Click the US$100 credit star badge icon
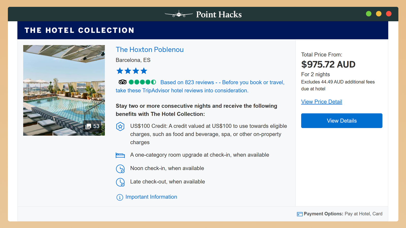Image resolution: width=406 pixels, height=228 pixels. click(x=120, y=126)
